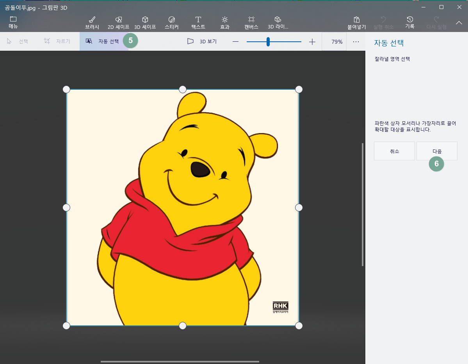The image size is (468, 364).
Task: Close the 그림판 3D window
Action: [459, 7]
